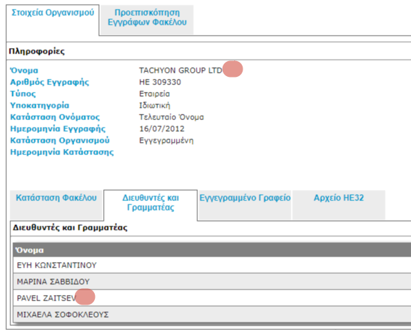This screenshot has height=330, width=411.
Task: Select the row ΜΑΡΙΝΑ ΣΑΒΒΙΔΟΥ
Action: point(212,281)
